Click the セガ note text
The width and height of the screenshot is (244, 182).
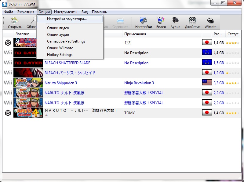tap(128, 43)
